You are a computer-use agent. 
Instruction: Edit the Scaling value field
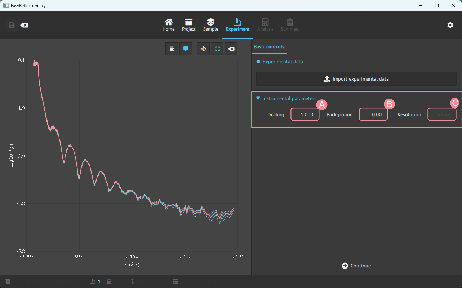click(x=305, y=114)
